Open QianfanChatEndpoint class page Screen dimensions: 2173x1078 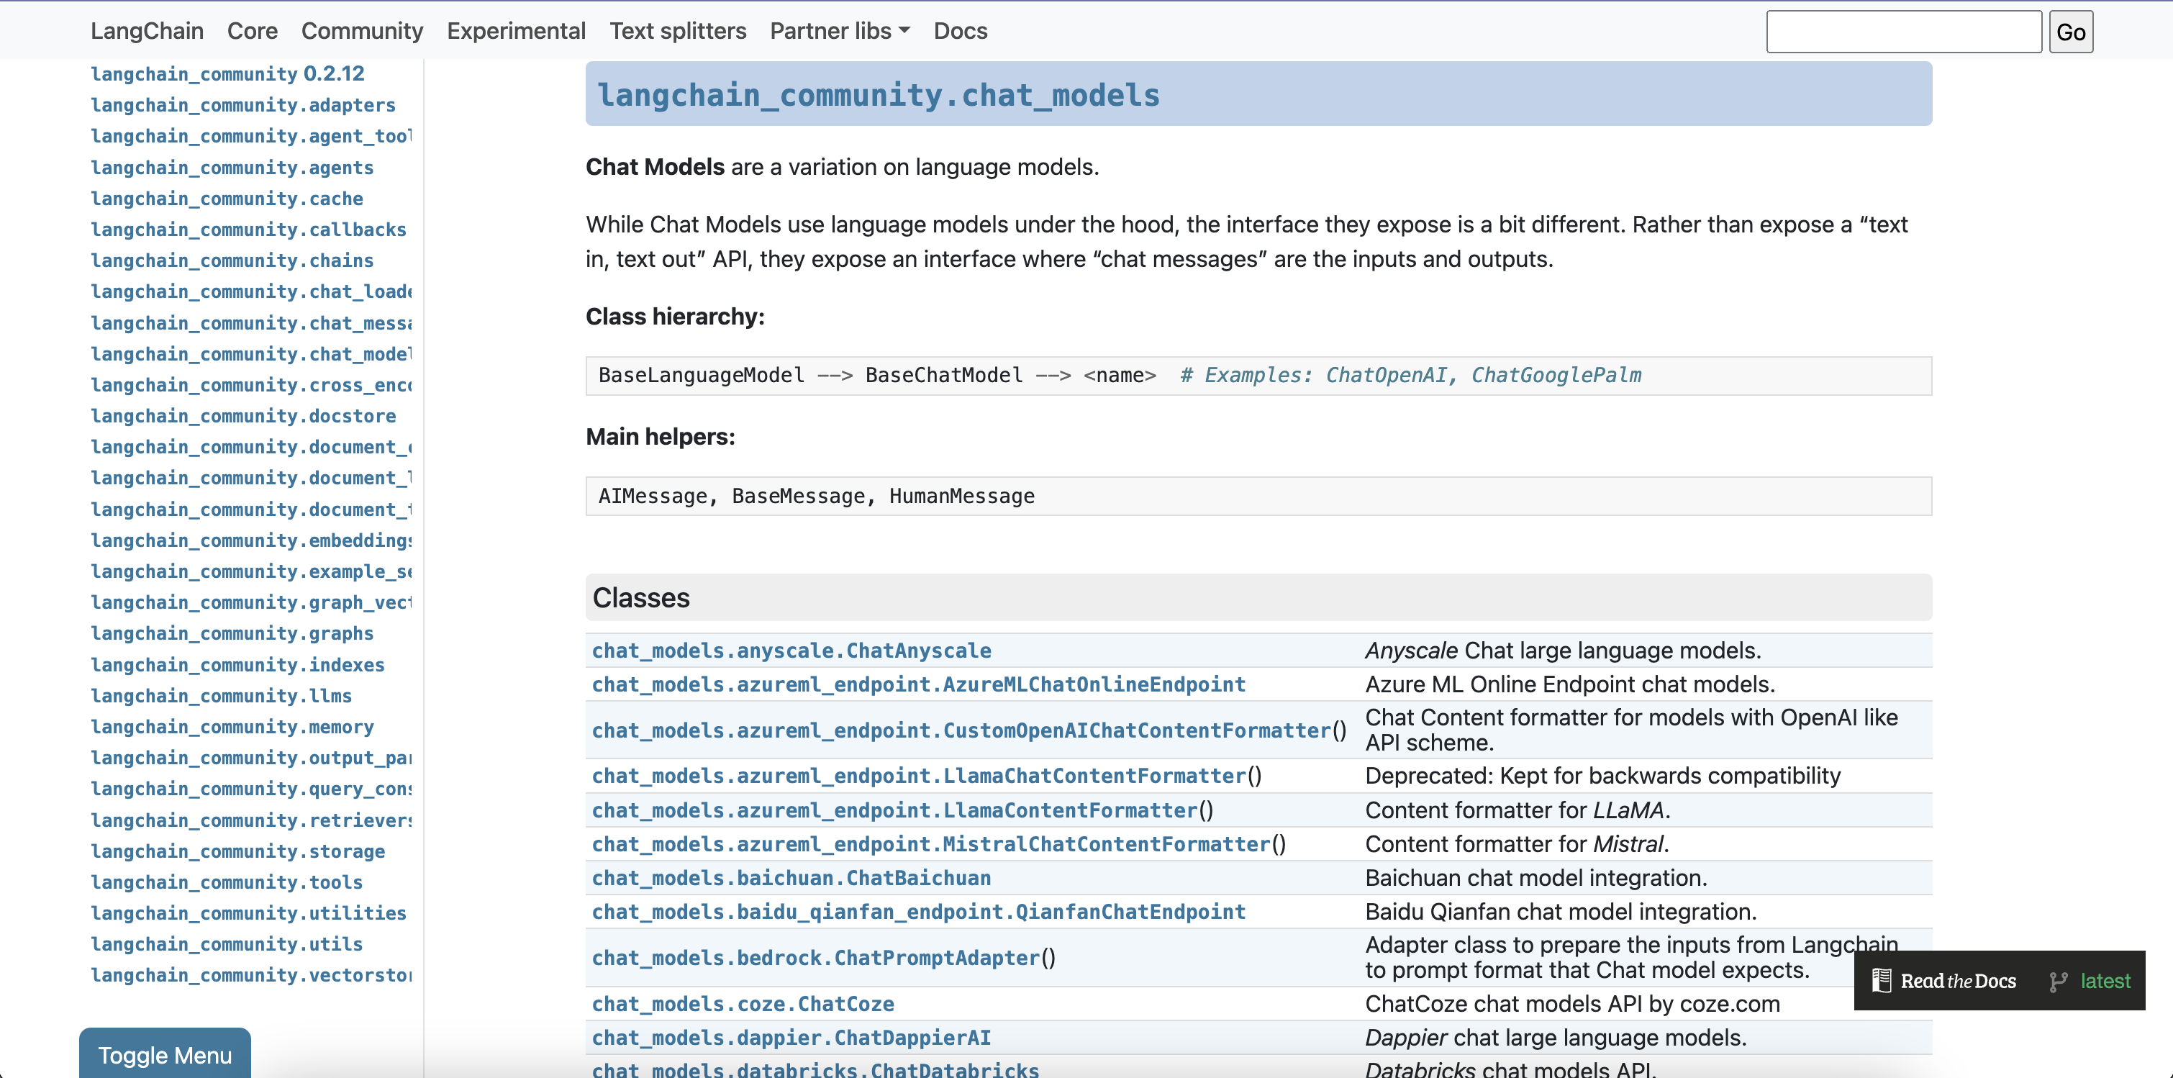[x=918, y=912]
